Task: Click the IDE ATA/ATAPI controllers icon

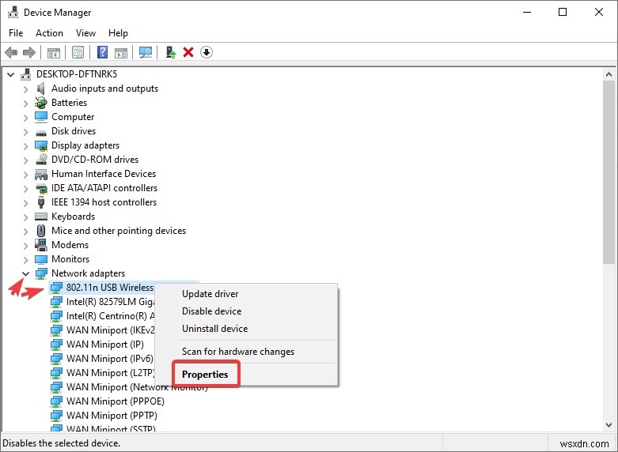Action: (41, 188)
